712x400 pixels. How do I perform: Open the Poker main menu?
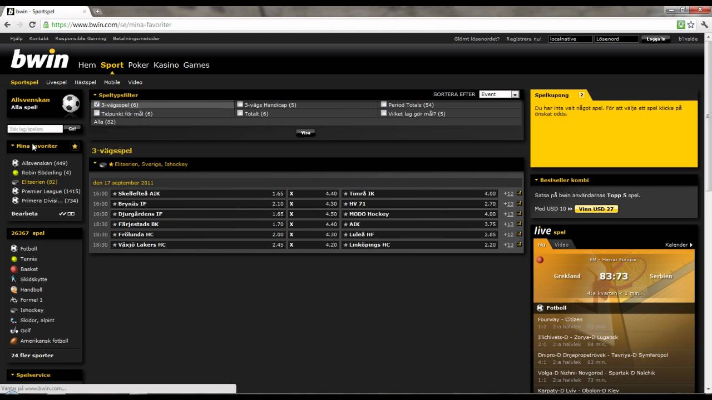pos(139,65)
